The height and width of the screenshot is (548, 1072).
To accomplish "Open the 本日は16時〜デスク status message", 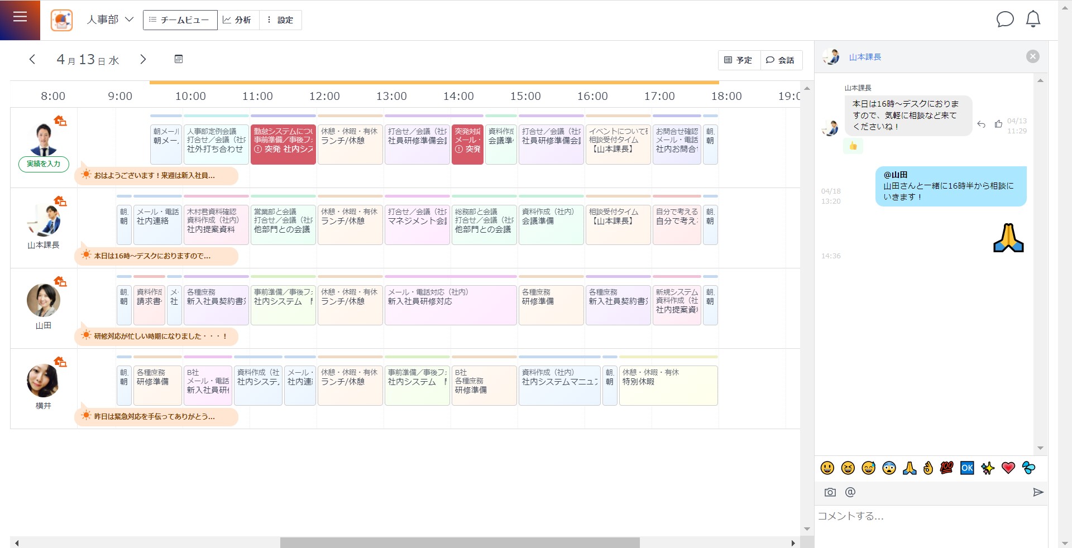I will coord(156,256).
